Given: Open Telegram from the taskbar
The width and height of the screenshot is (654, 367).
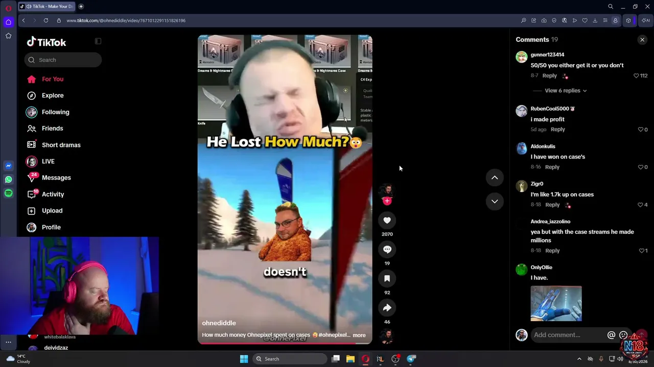Looking at the screenshot, I should 411,359.
